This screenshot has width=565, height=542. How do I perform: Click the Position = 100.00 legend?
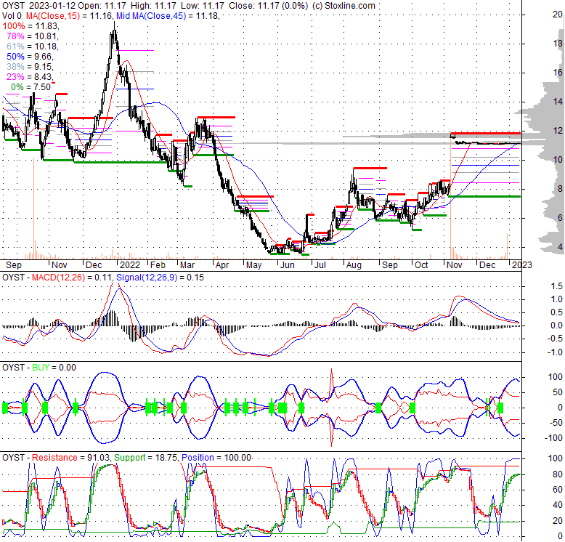(x=216, y=458)
